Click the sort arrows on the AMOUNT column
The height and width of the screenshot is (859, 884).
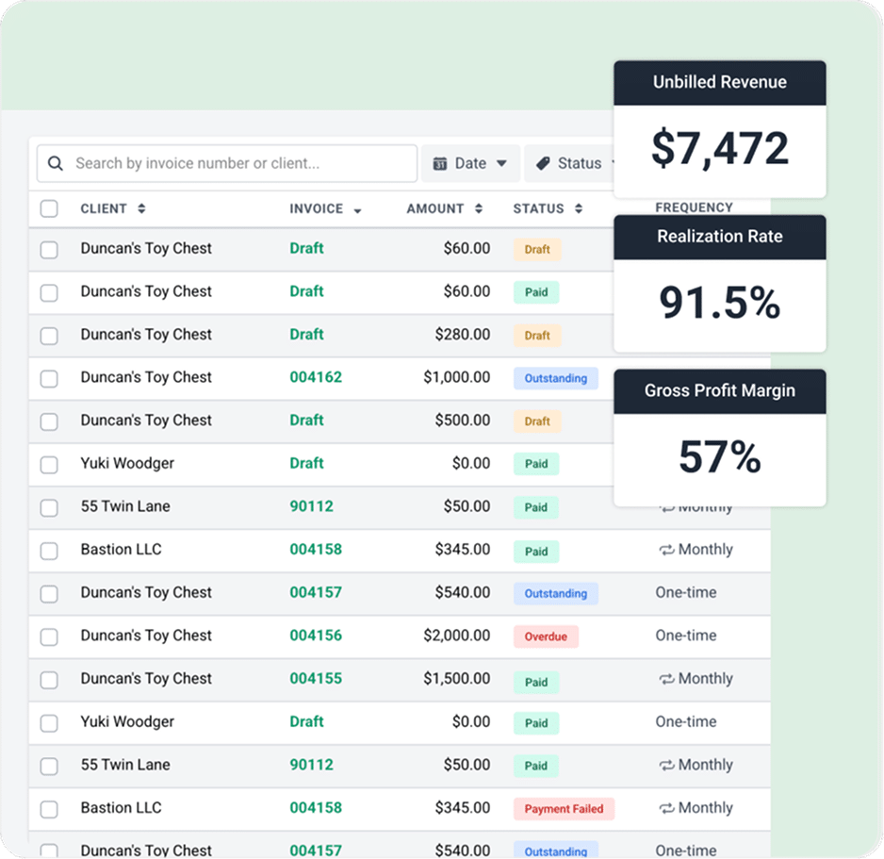(477, 208)
